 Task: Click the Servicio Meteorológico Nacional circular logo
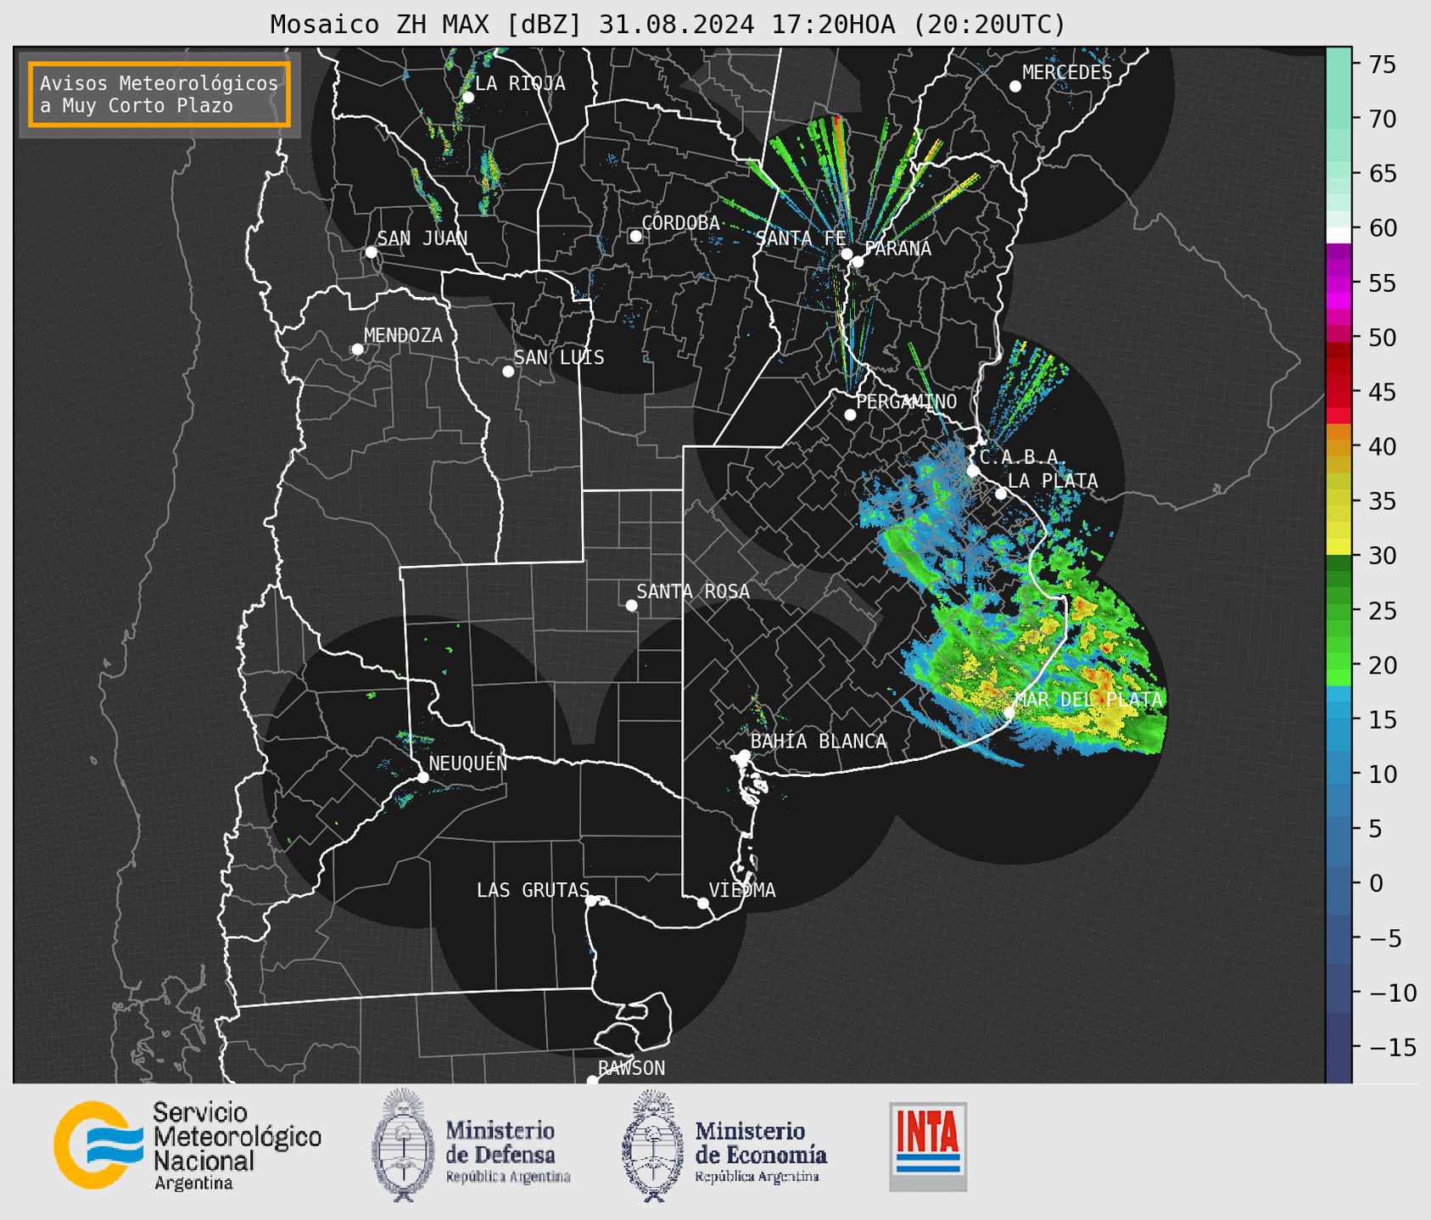tap(98, 1145)
